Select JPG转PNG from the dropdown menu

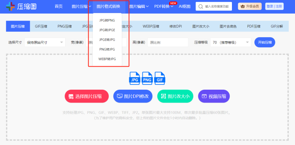(x=107, y=20)
